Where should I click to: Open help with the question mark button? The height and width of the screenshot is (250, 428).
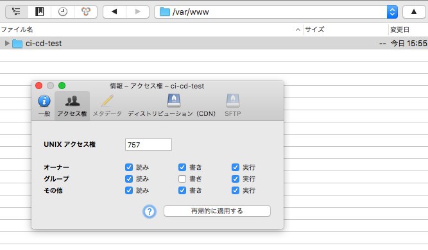pos(150,212)
